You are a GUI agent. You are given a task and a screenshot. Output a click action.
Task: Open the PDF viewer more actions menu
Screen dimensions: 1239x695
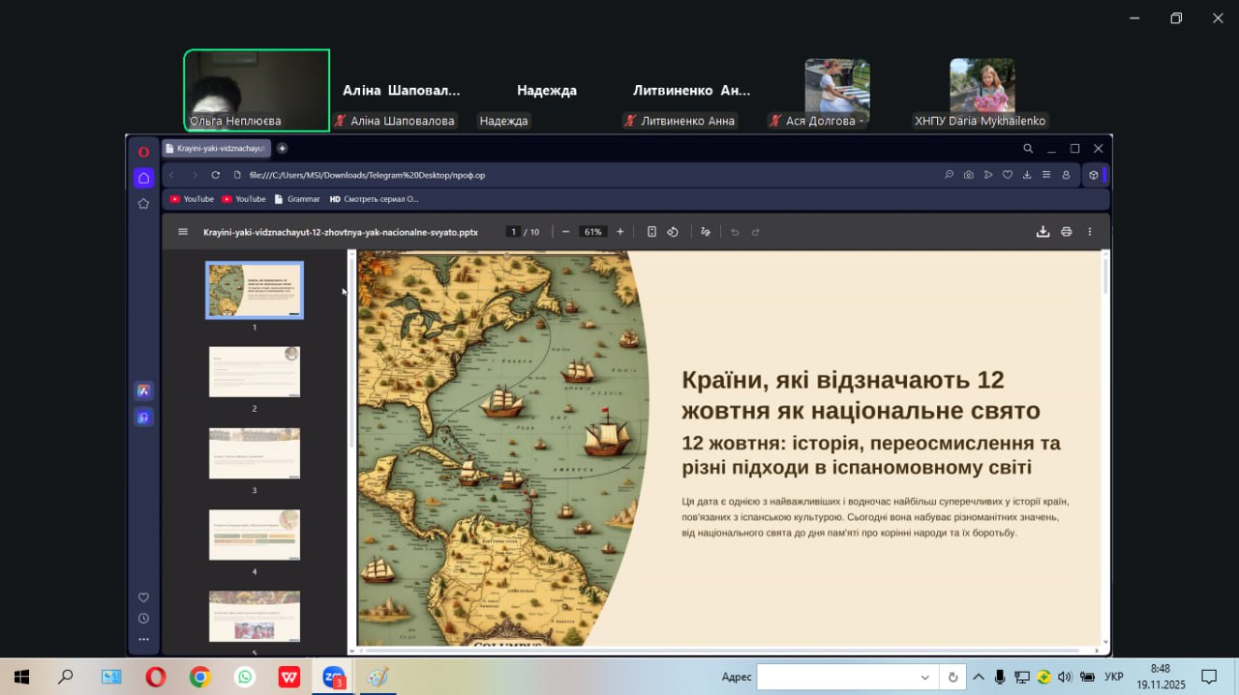point(1089,232)
